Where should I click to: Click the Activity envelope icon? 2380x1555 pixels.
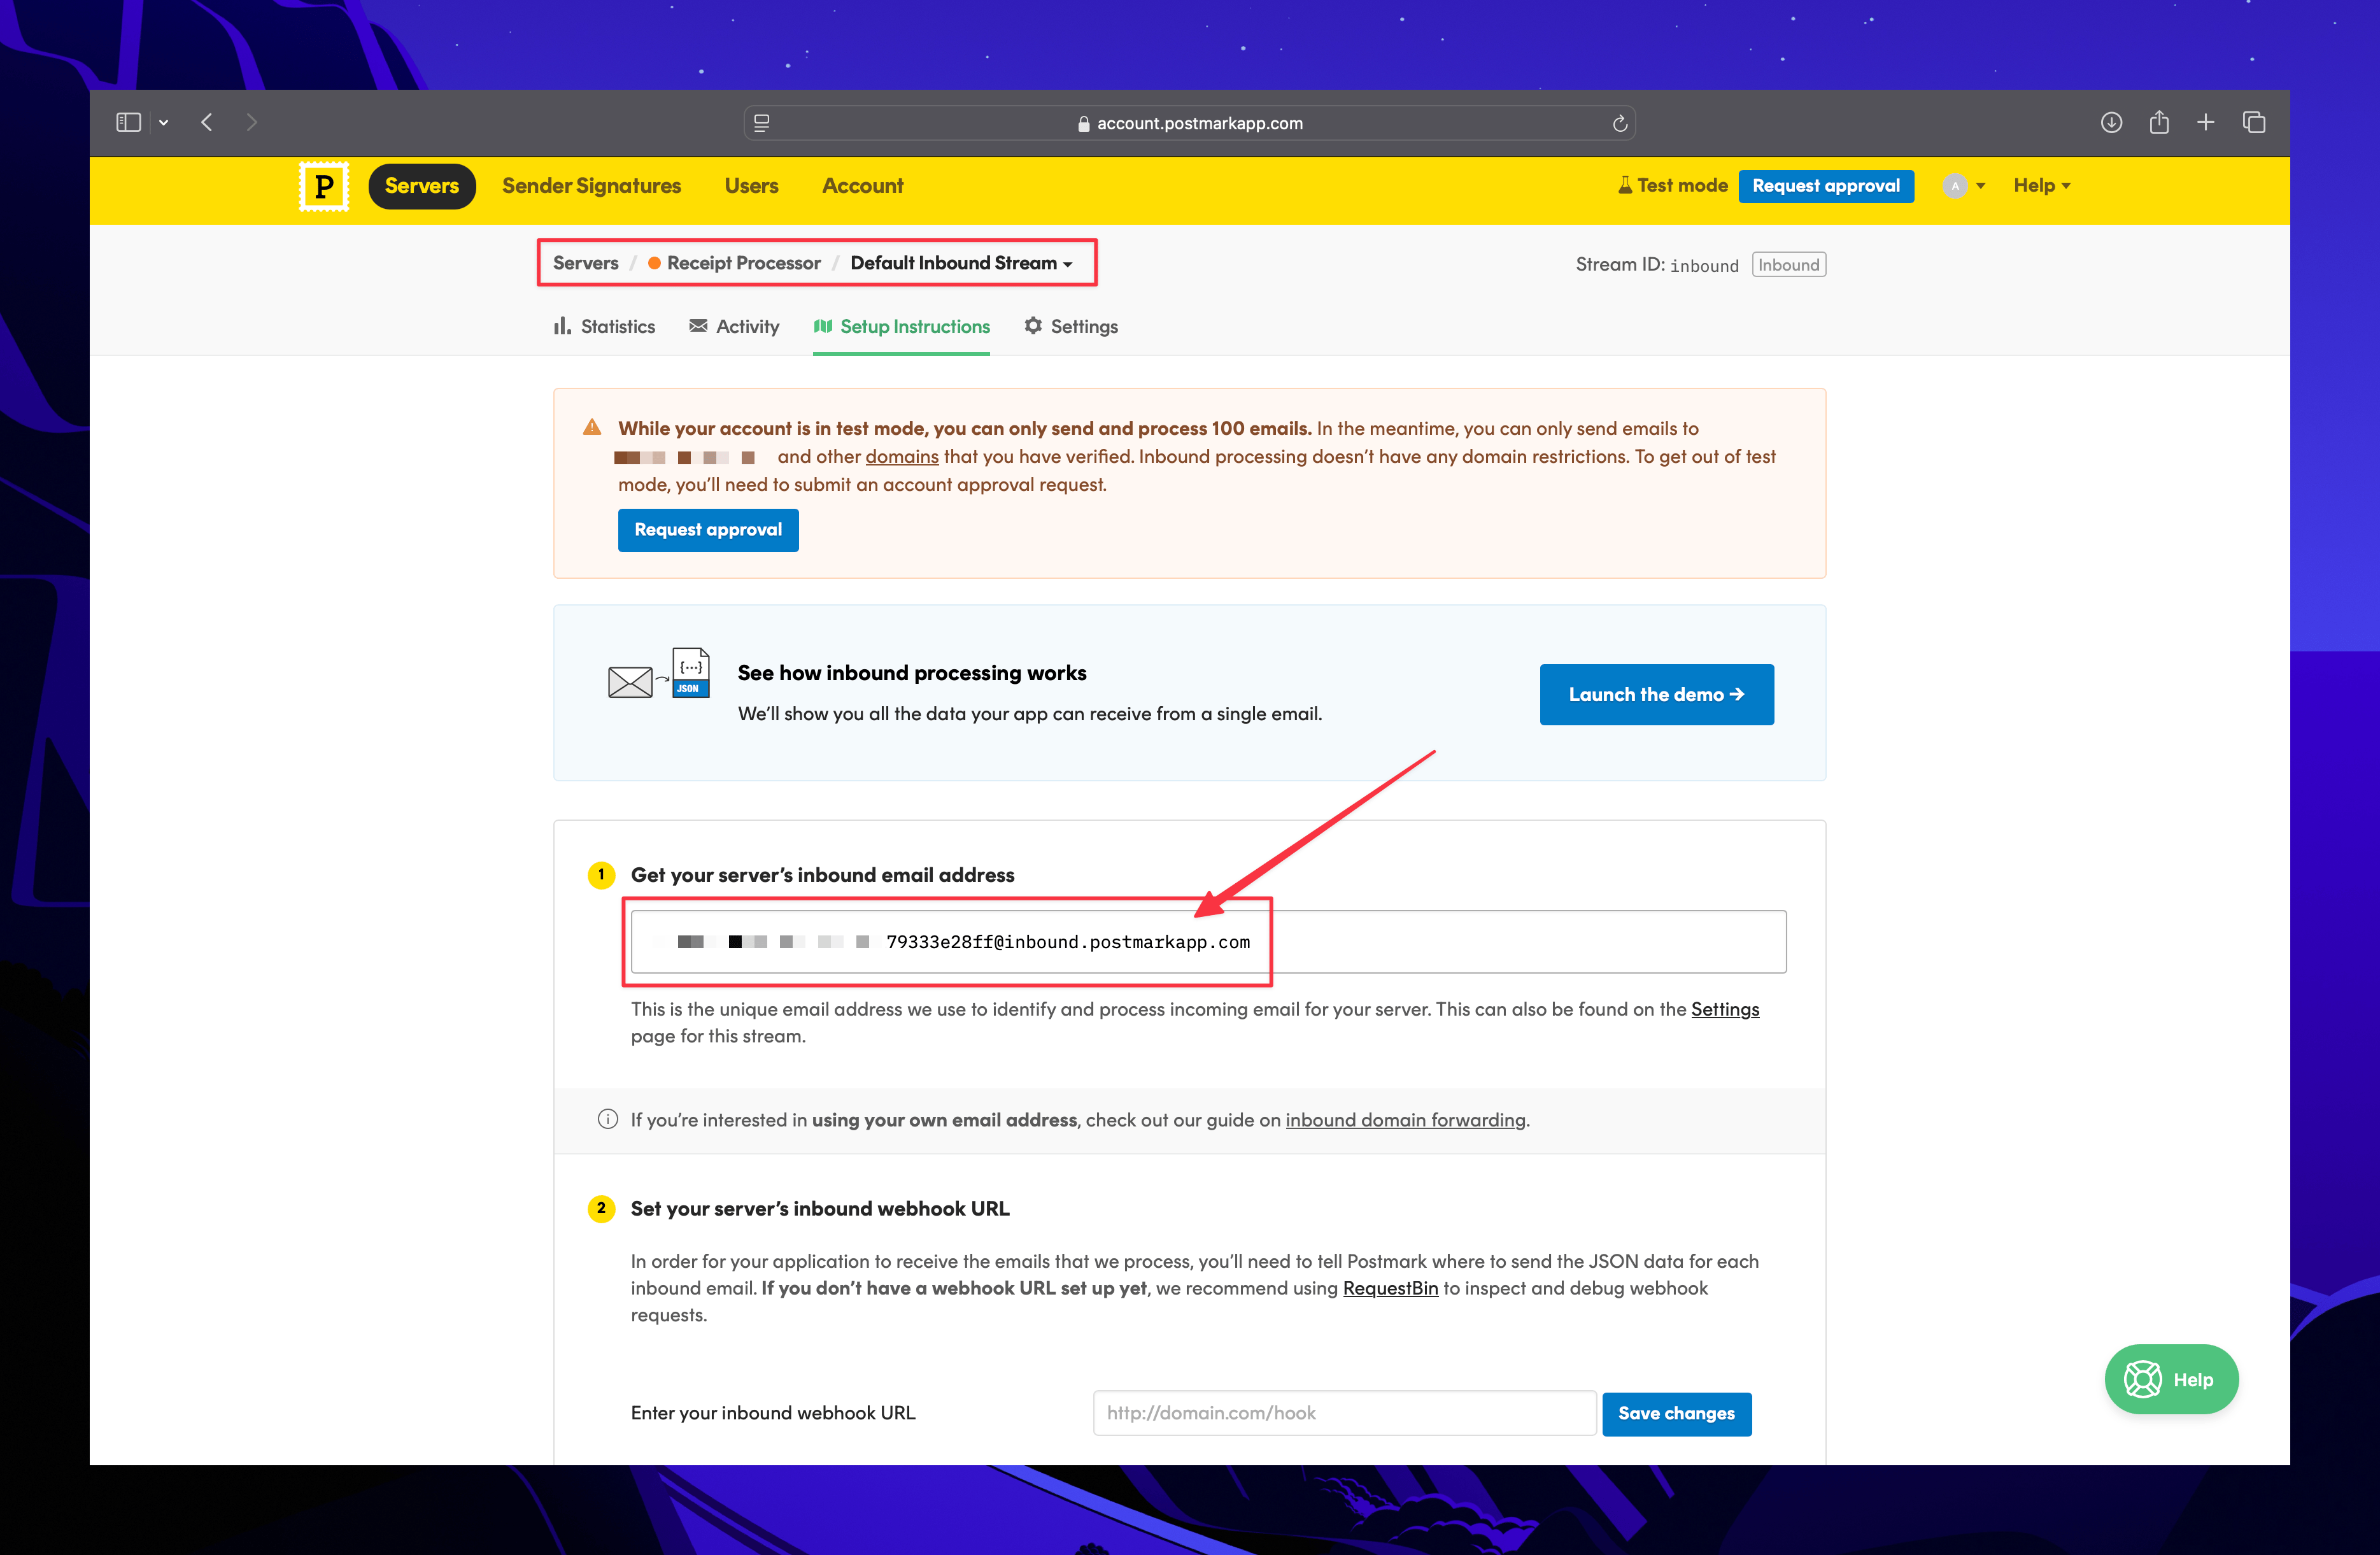698,326
